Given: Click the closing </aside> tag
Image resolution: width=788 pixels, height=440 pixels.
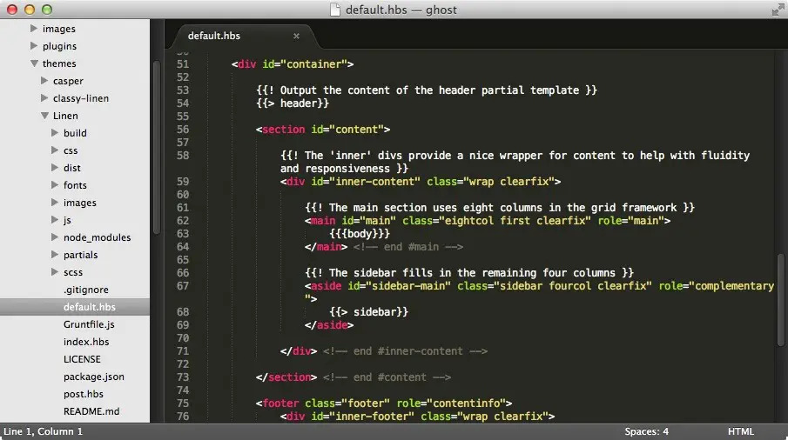Looking at the screenshot, I should point(329,325).
